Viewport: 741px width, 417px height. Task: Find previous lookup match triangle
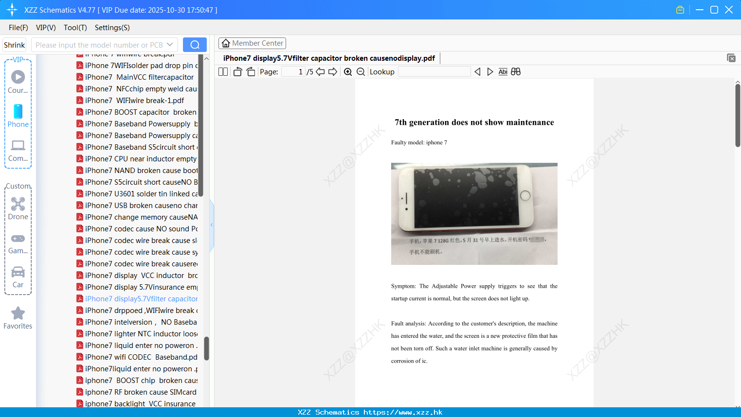click(x=477, y=71)
